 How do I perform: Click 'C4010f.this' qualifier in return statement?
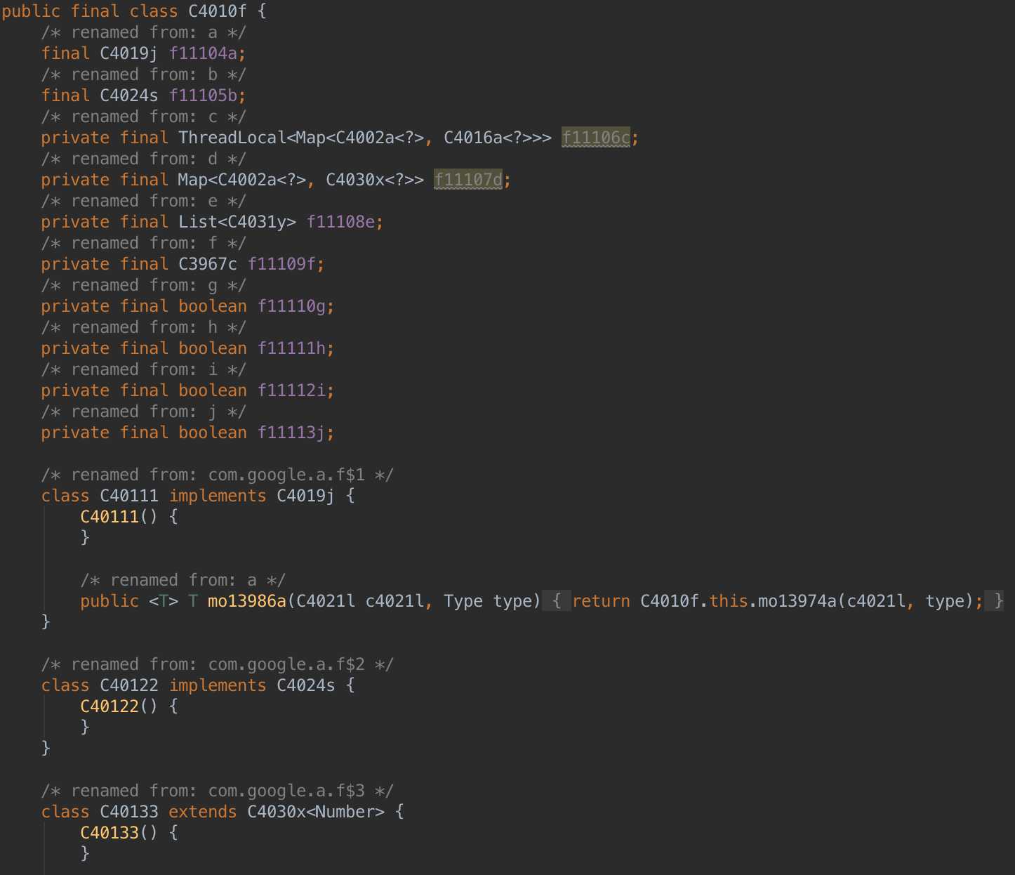tap(694, 601)
